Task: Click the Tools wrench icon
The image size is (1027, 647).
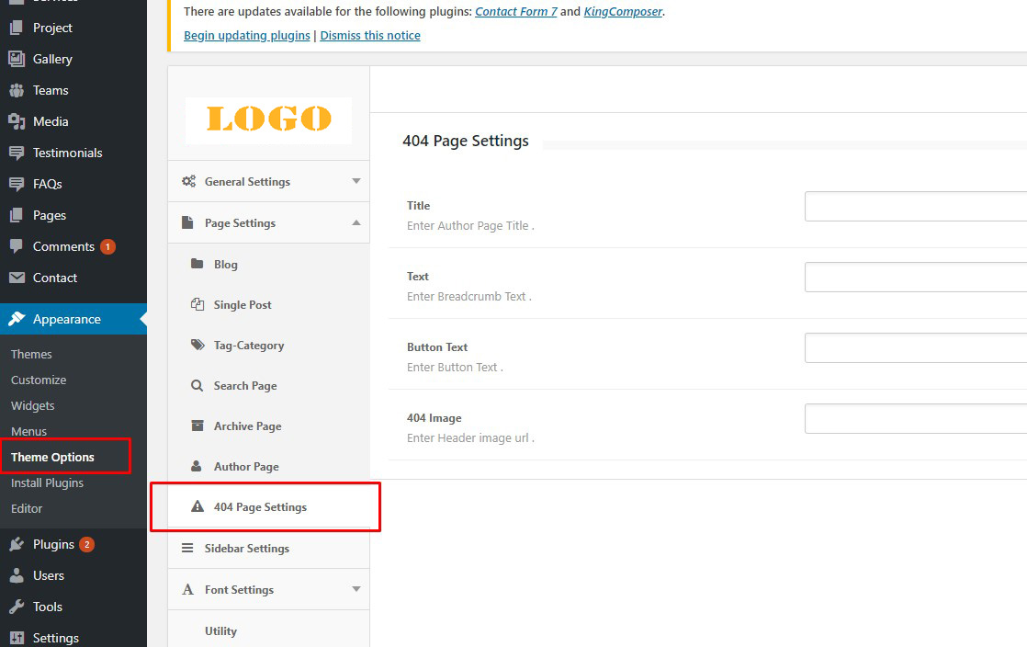Action: pos(17,607)
